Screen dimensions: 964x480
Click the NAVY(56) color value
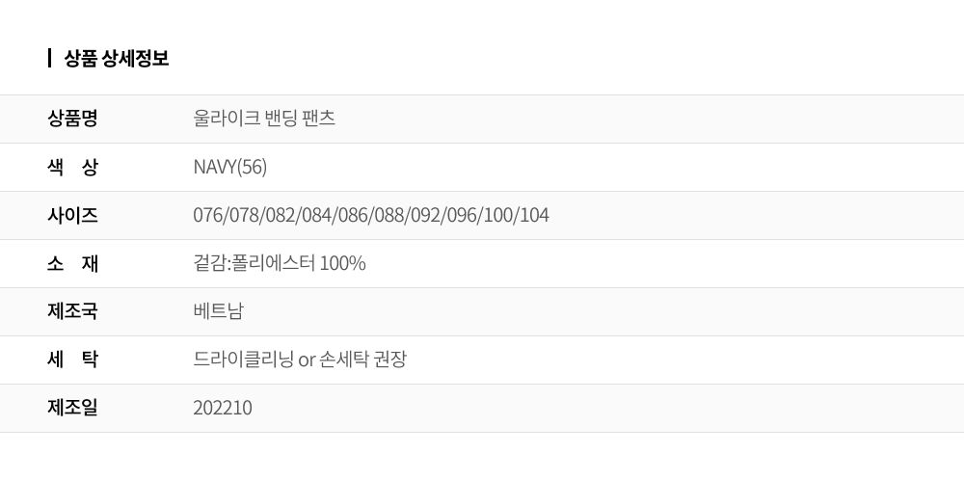point(230,167)
